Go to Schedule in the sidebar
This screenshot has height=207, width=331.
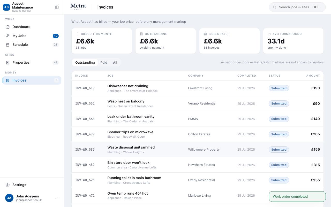pyautogui.click(x=32, y=45)
